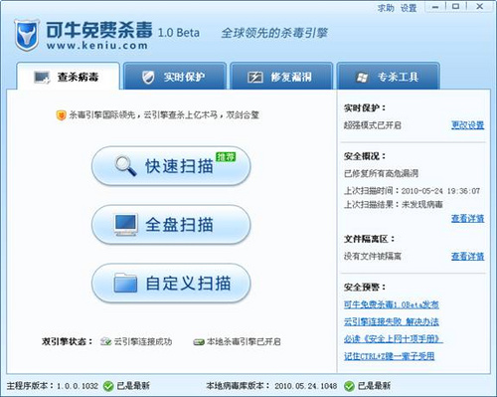
Task: Open 必读《安全上网十项手册》 link
Action: pyautogui.click(x=394, y=339)
